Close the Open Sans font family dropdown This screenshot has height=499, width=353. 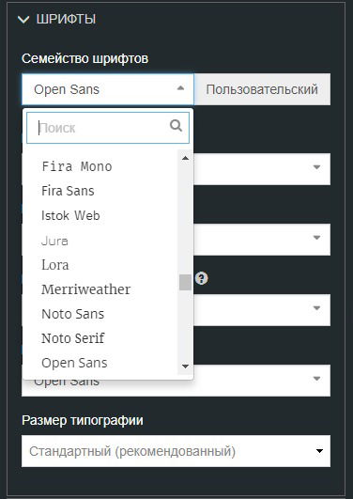click(x=107, y=89)
